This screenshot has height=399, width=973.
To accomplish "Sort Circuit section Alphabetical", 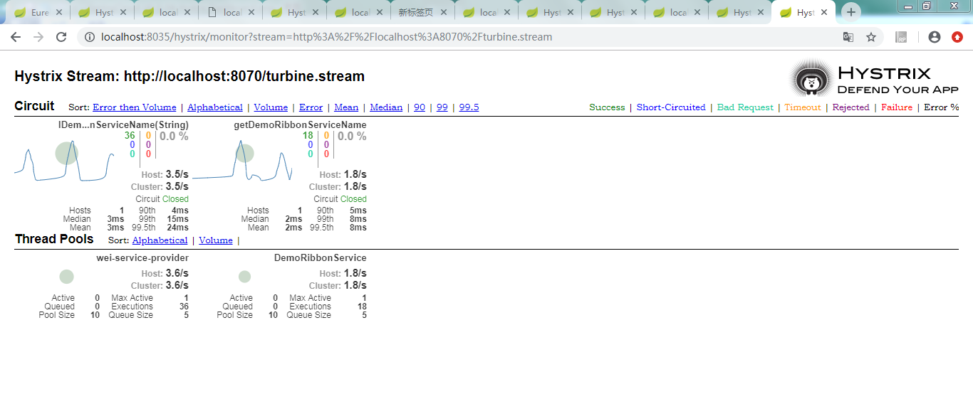I will pyautogui.click(x=215, y=107).
